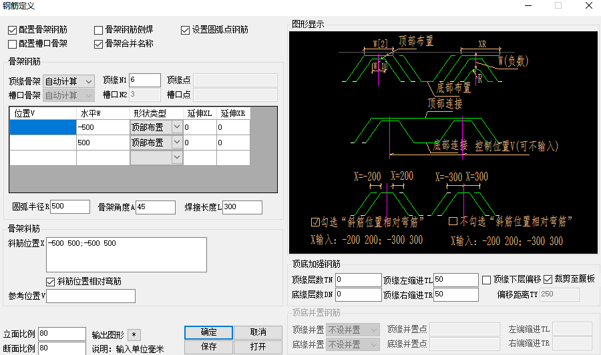Click the 位置V column header
Screen dimensions: 601x355
click(43, 113)
